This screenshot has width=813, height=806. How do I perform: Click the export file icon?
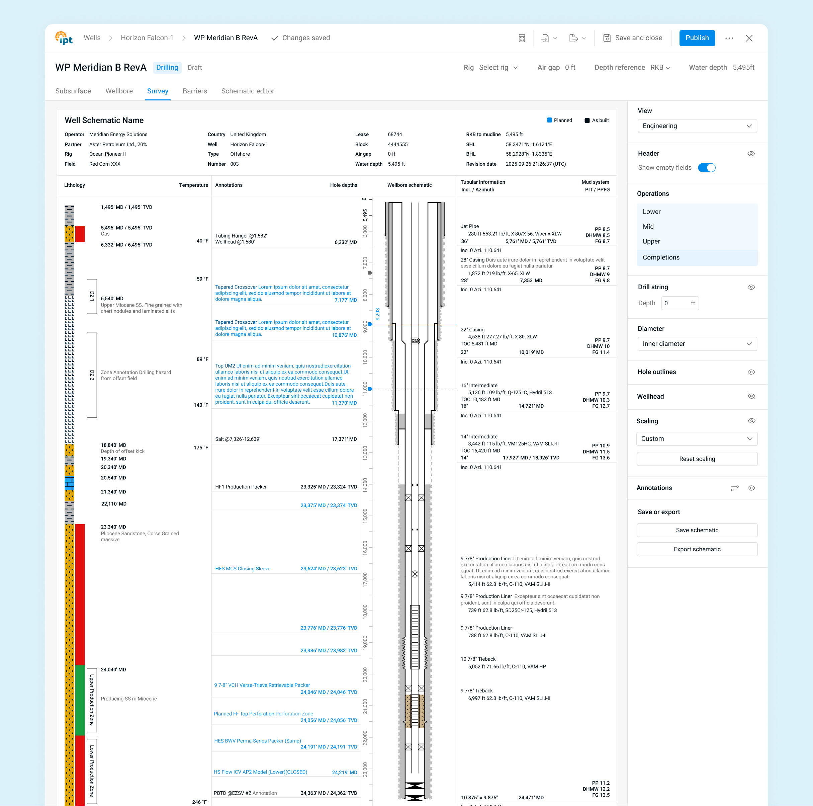(x=573, y=38)
